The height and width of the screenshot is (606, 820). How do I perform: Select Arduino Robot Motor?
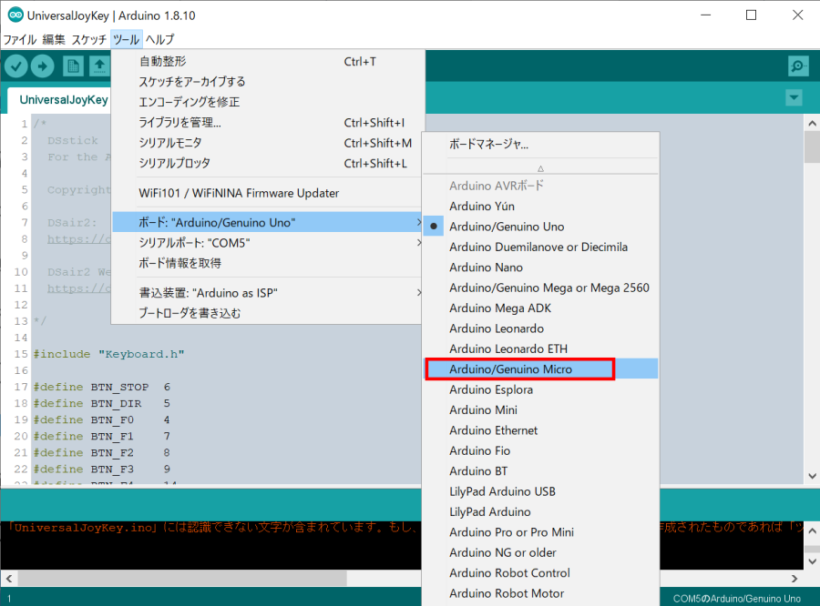pyautogui.click(x=540, y=593)
